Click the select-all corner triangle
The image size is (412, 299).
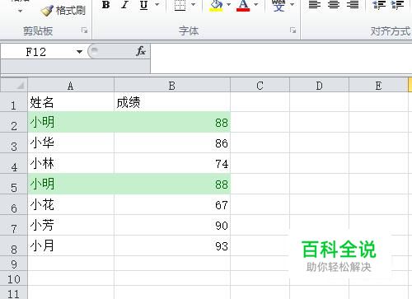click(14, 86)
